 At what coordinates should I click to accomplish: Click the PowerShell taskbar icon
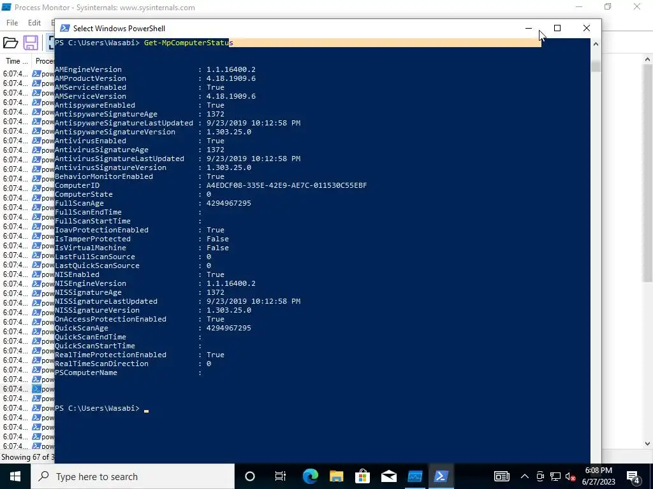(441, 476)
